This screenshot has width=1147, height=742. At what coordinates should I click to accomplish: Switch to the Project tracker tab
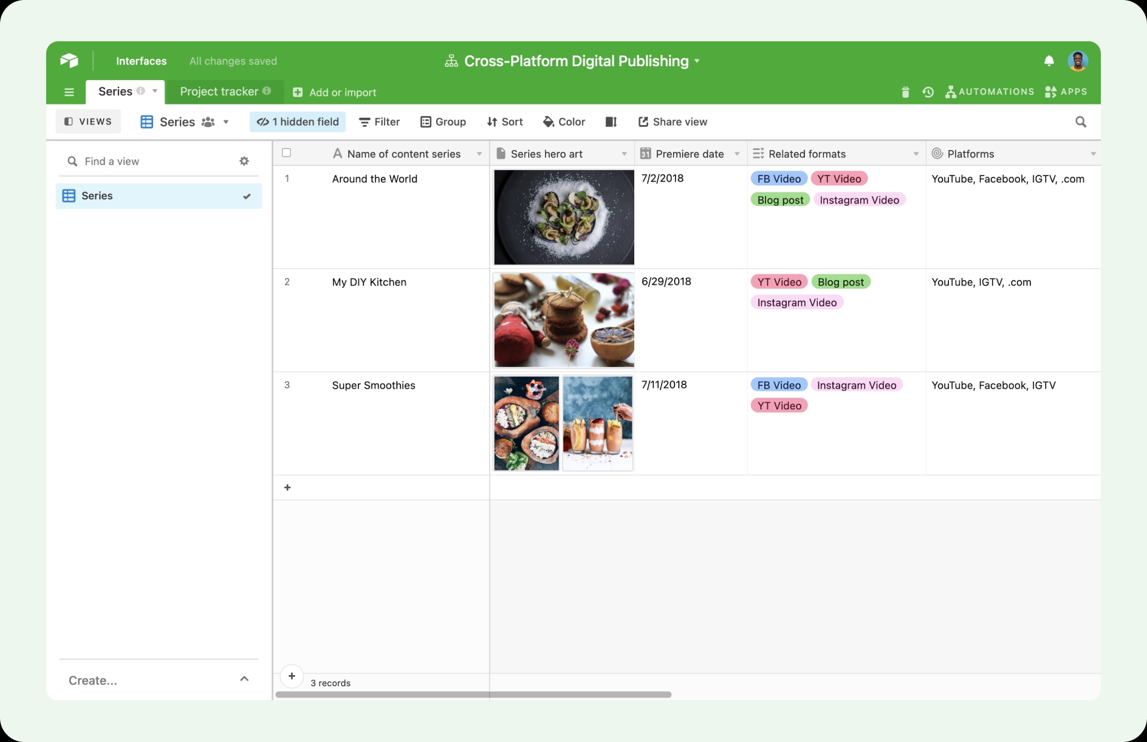pos(225,92)
